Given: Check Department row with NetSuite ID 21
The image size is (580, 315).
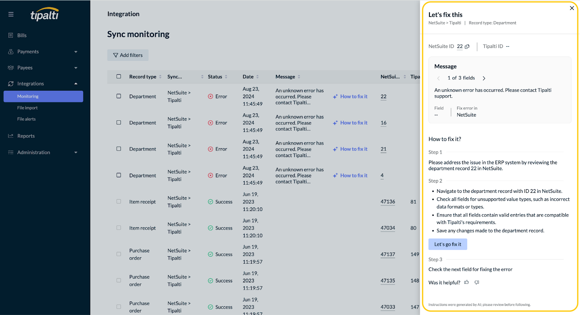Looking at the screenshot, I should 119,149.
